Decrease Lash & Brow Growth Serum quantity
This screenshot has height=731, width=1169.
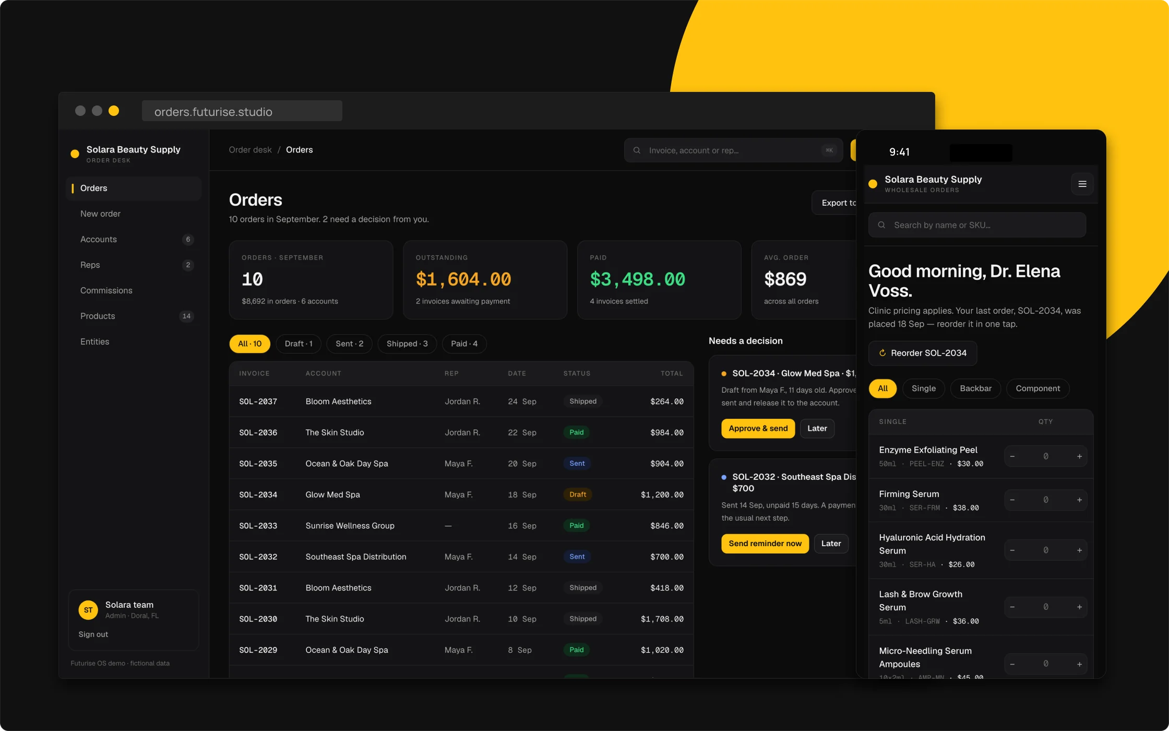point(1012,607)
